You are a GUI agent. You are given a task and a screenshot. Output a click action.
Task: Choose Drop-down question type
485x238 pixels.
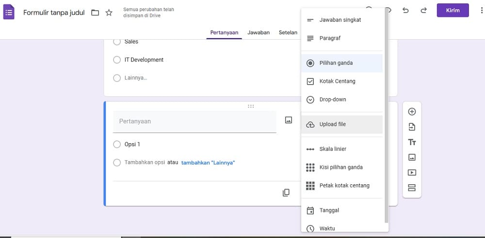click(342, 100)
